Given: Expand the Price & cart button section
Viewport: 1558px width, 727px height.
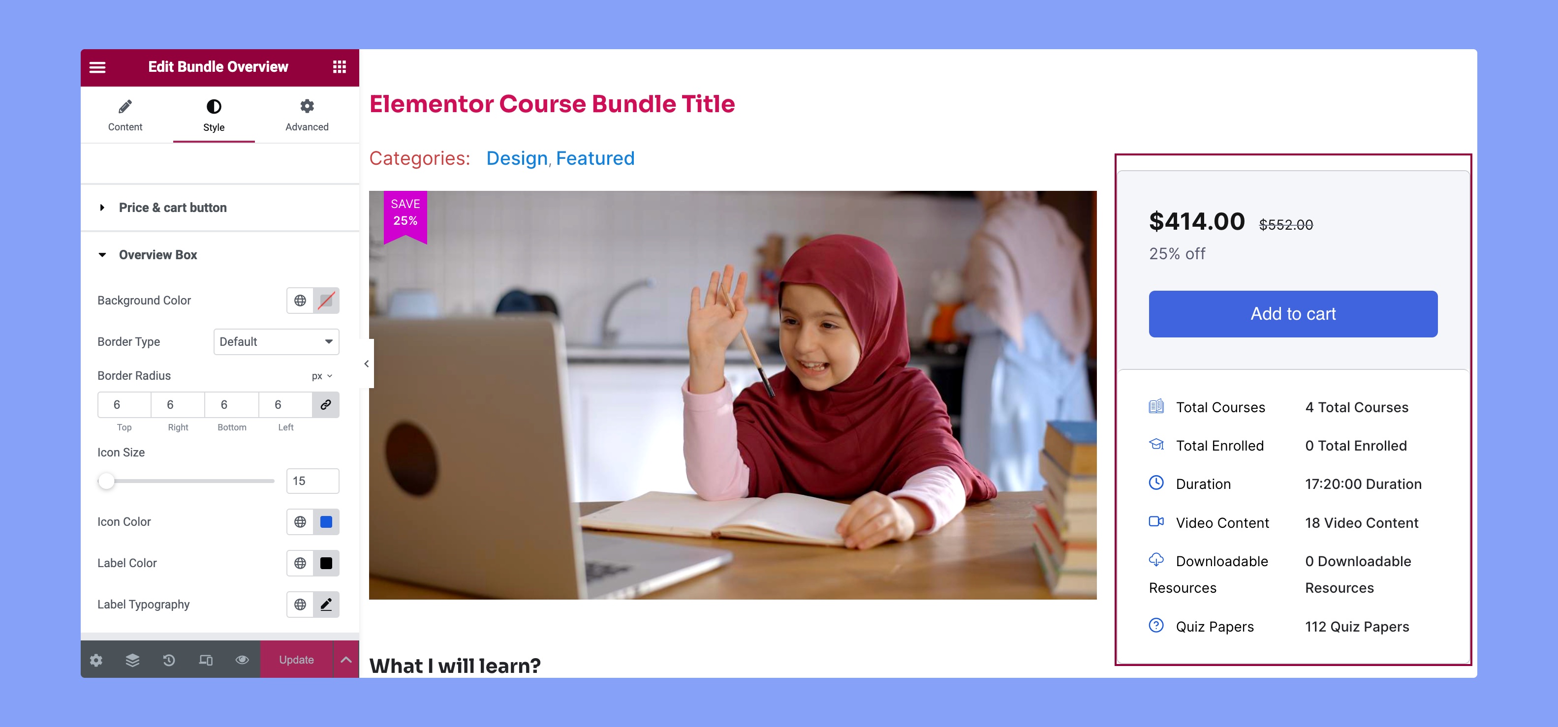Looking at the screenshot, I should pos(173,207).
